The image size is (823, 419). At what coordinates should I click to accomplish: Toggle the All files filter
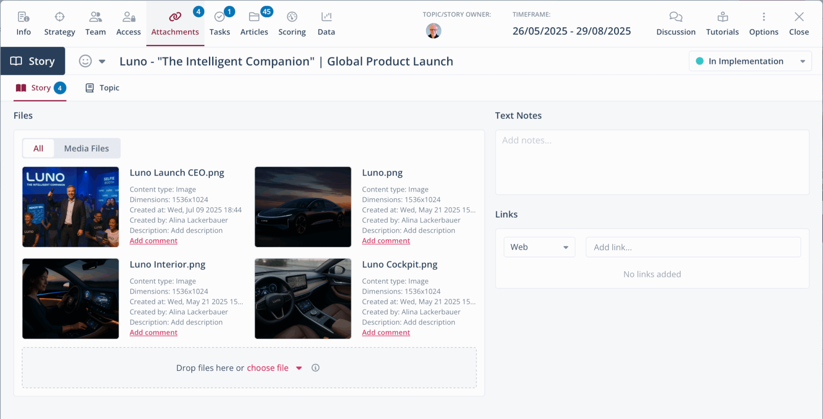coord(38,148)
